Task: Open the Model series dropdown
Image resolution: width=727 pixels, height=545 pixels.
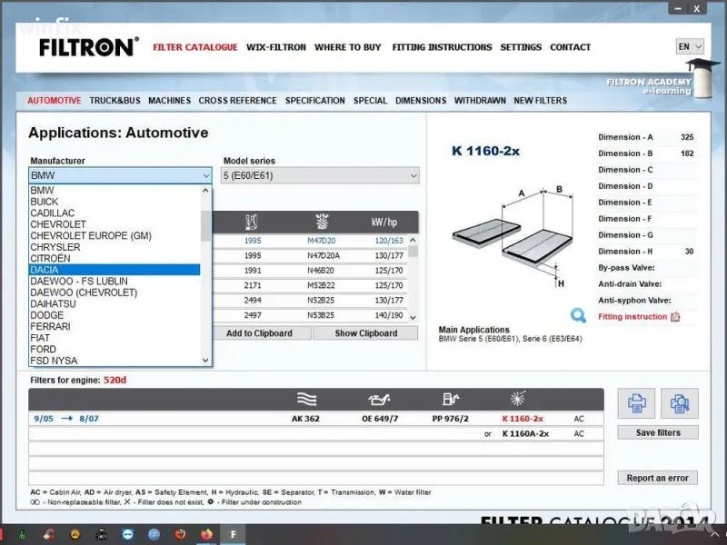Action: [x=321, y=175]
